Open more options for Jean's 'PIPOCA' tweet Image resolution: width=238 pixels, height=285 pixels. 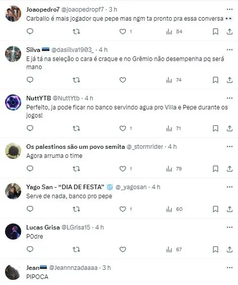coord(229,267)
